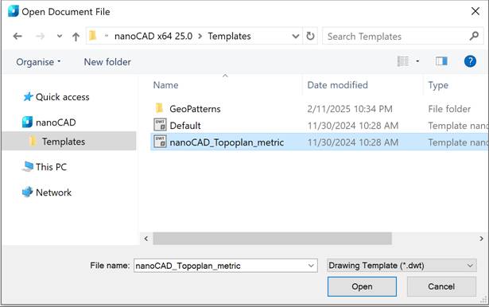Open the File name history dropdown
Viewport: 489px width, 307px height.
coord(311,266)
